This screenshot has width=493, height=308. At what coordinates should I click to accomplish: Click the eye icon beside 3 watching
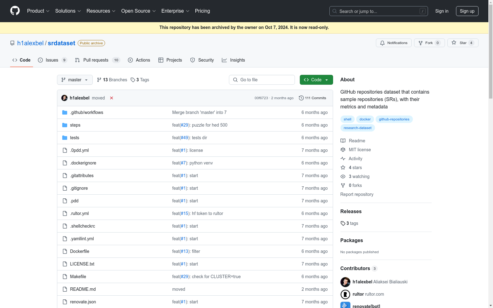point(343,176)
